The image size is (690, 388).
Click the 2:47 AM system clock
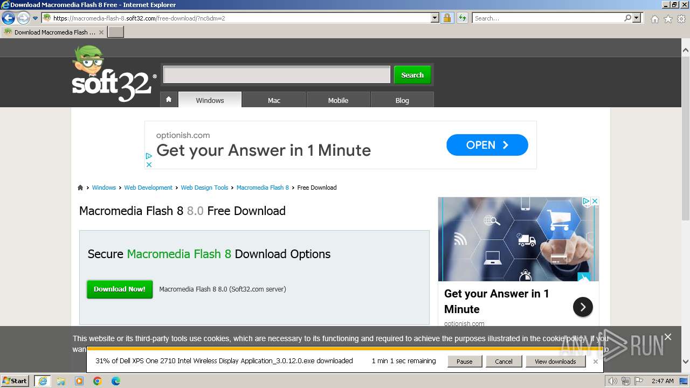click(x=662, y=381)
